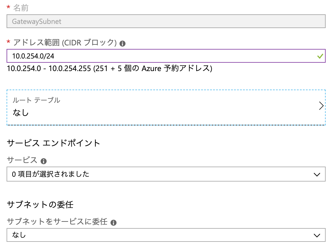This screenshot has width=334, height=246.
Task: Click the サブネットをサービスに委任 label text
Action: (57, 222)
